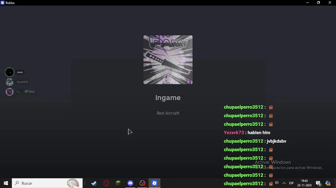The height and width of the screenshot is (188, 336).
Task: Close the Roblox window
Action: [x=330, y=3]
